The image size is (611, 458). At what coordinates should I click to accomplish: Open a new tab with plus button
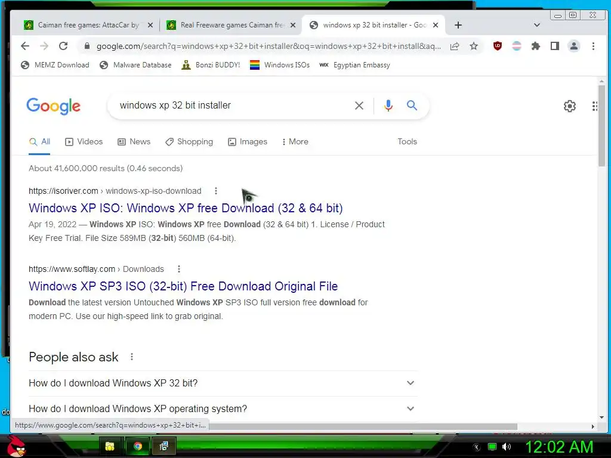coord(458,25)
